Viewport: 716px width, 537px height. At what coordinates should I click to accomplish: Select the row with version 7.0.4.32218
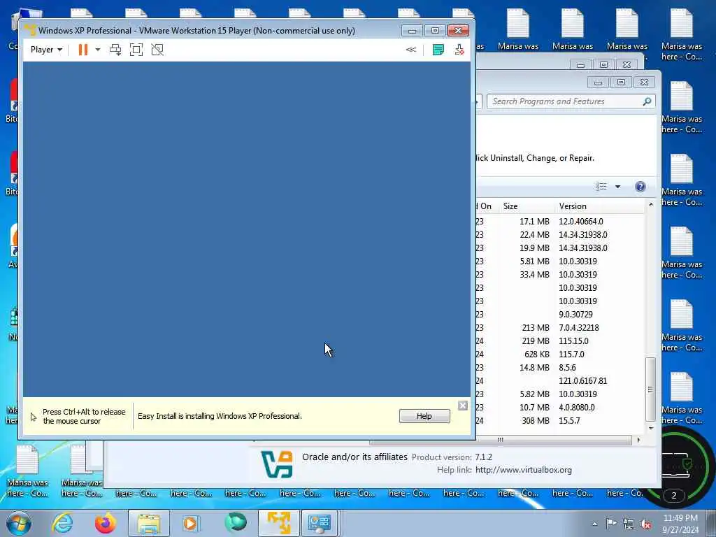[560, 327]
